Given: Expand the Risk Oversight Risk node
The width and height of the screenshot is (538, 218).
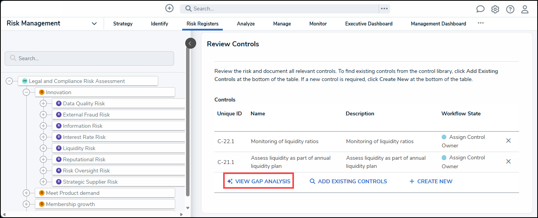Looking at the screenshot, I should (x=43, y=171).
